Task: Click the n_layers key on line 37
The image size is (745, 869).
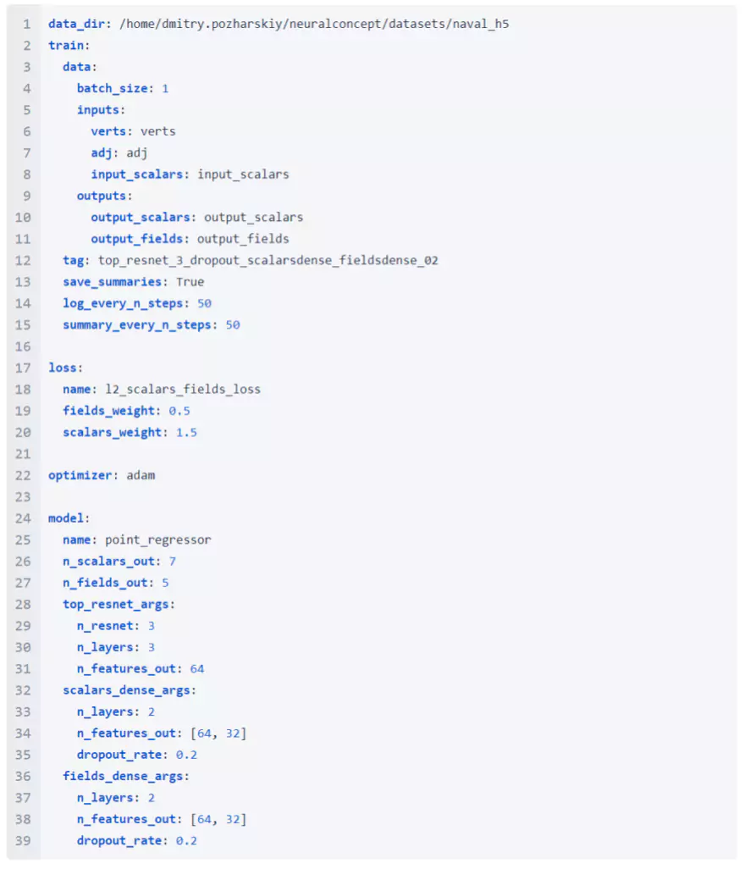Action: [105, 798]
